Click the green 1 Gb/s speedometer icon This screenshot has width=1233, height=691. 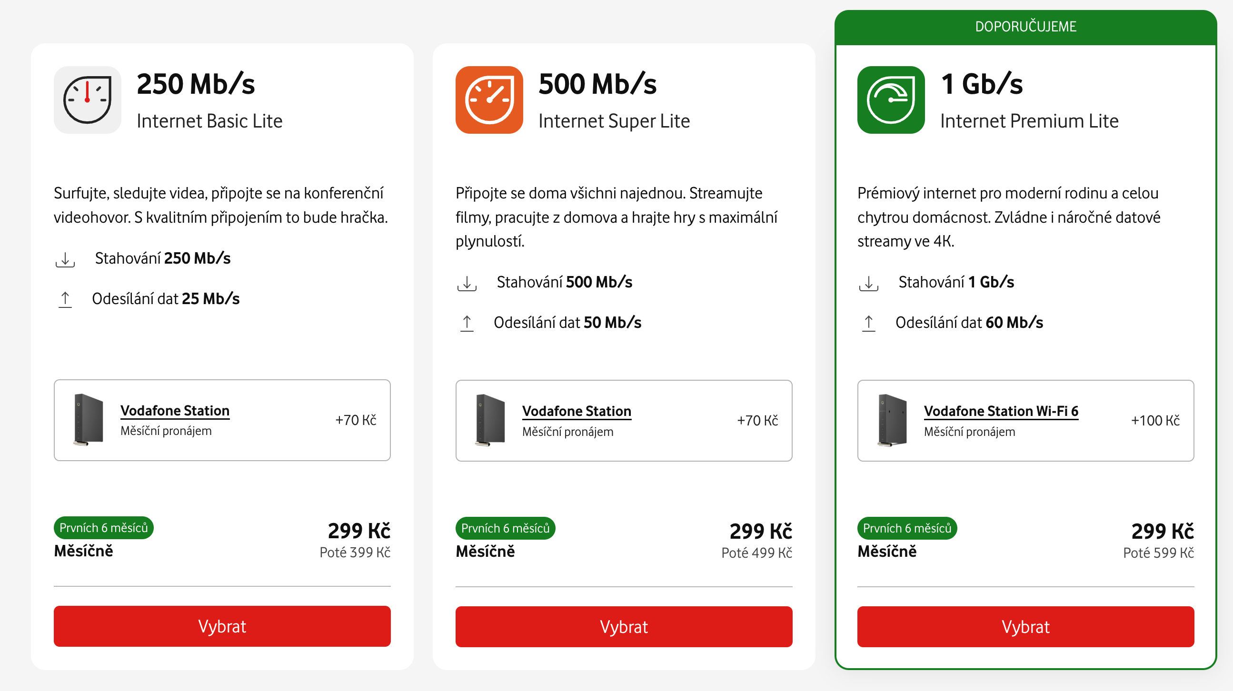click(890, 99)
